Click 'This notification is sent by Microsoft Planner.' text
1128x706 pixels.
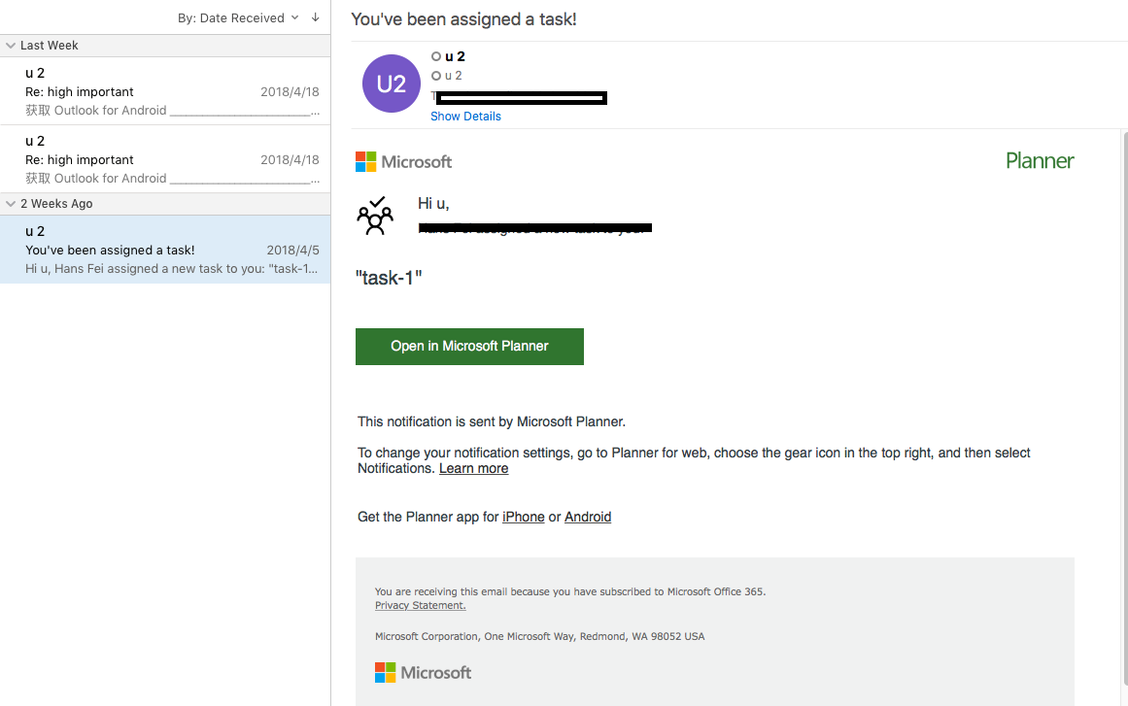click(492, 422)
